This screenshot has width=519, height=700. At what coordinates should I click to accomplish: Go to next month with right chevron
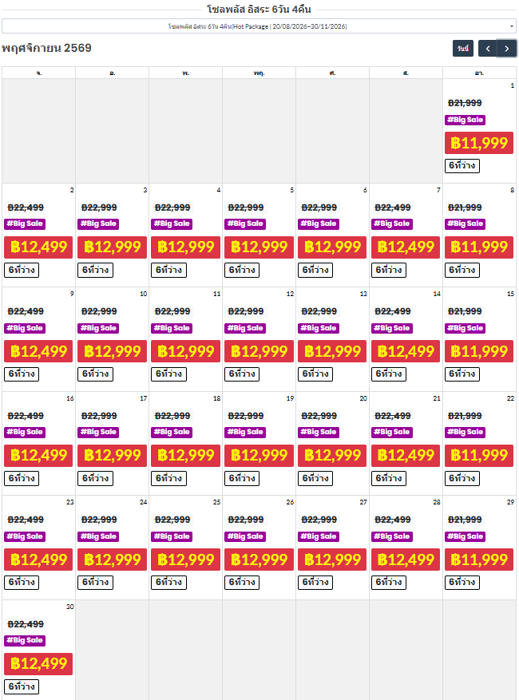(x=507, y=49)
